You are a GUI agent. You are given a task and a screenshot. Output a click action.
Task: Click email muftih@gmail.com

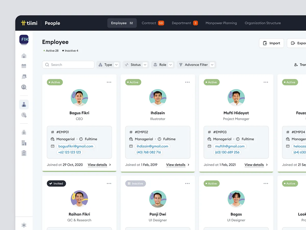click(x=230, y=146)
